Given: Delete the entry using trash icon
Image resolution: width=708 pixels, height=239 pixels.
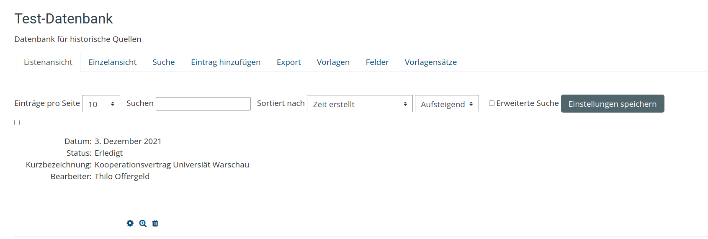Looking at the screenshot, I should click(x=155, y=223).
